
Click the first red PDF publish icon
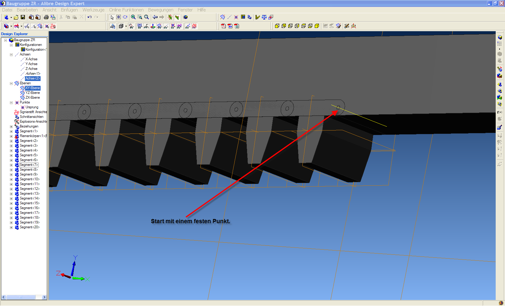(x=223, y=26)
